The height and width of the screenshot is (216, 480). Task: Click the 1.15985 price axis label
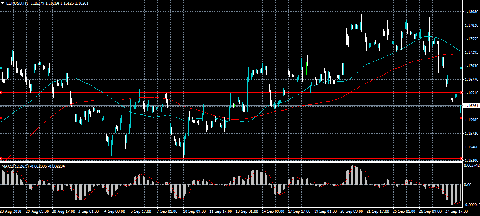[x=471, y=120]
